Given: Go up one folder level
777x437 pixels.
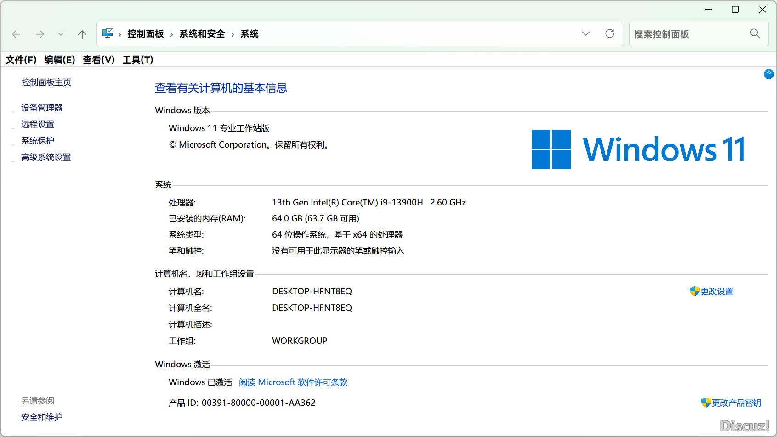Looking at the screenshot, I should (82, 34).
